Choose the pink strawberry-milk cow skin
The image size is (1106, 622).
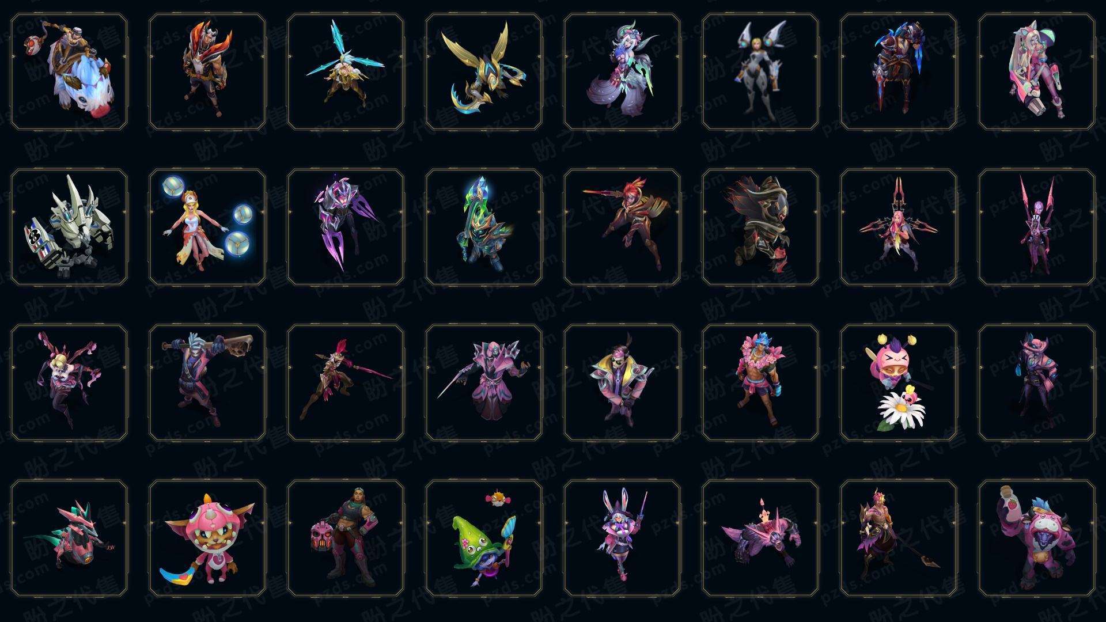pyautogui.click(x=1037, y=538)
